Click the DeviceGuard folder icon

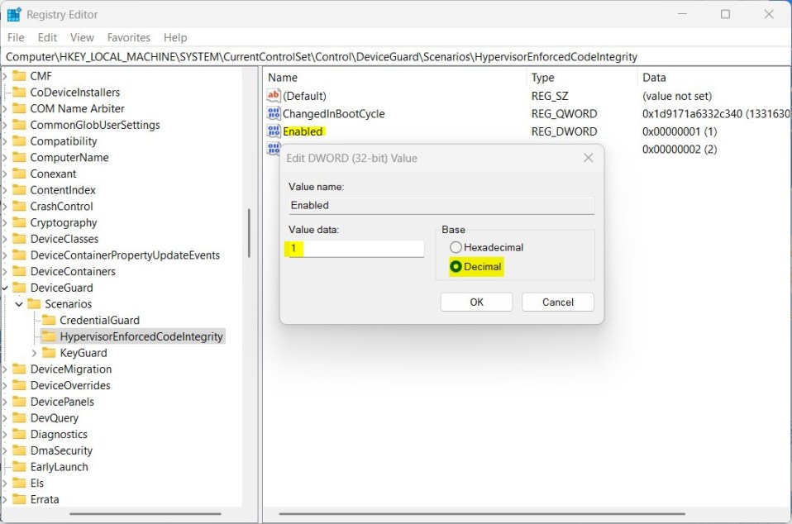[x=19, y=288]
